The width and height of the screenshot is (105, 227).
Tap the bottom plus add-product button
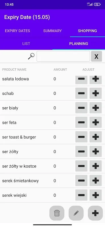[95, 213]
